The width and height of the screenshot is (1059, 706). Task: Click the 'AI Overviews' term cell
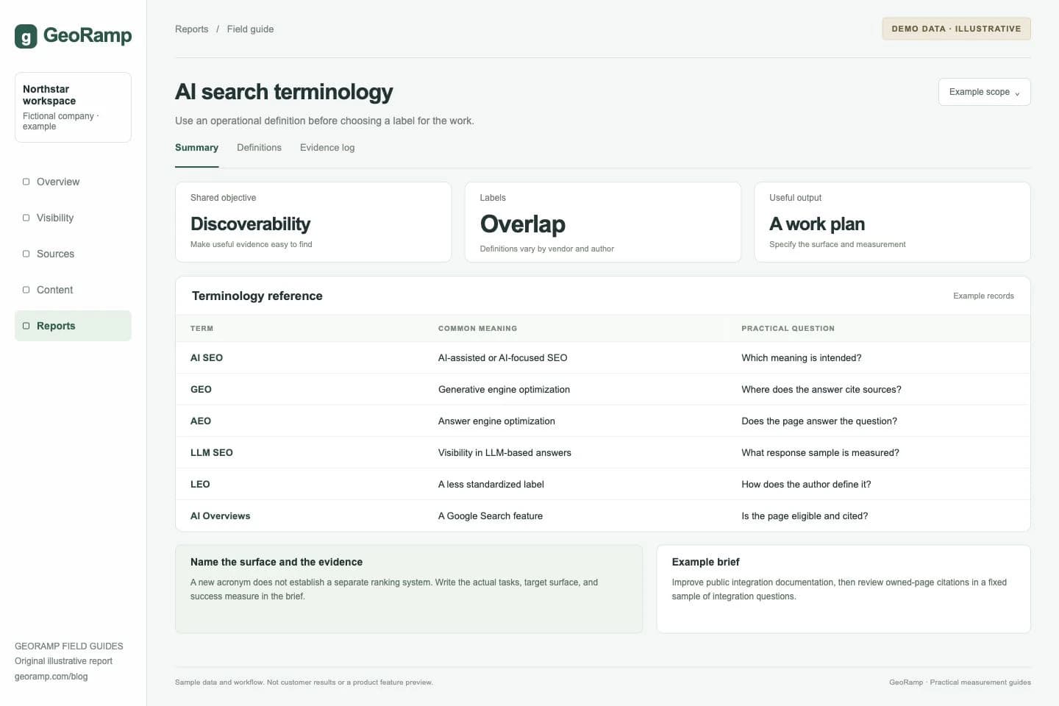[x=221, y=516]
